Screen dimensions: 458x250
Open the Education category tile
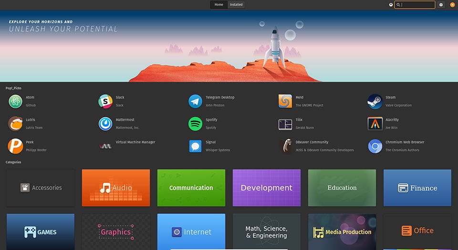coord(342,188)
